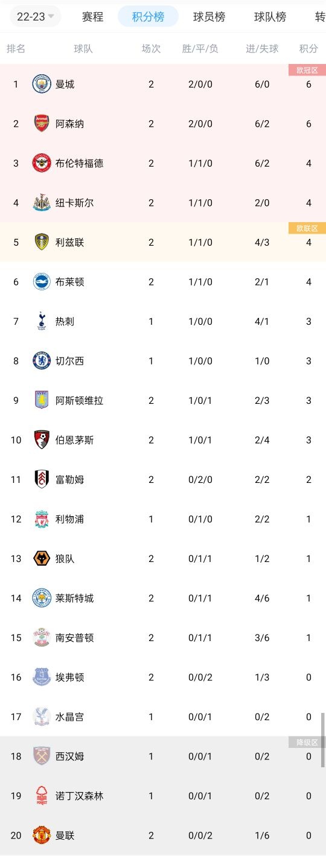326x856 pixels.
Task: Tap the Tottenham Hotspur logo
Action: point(42,321)
